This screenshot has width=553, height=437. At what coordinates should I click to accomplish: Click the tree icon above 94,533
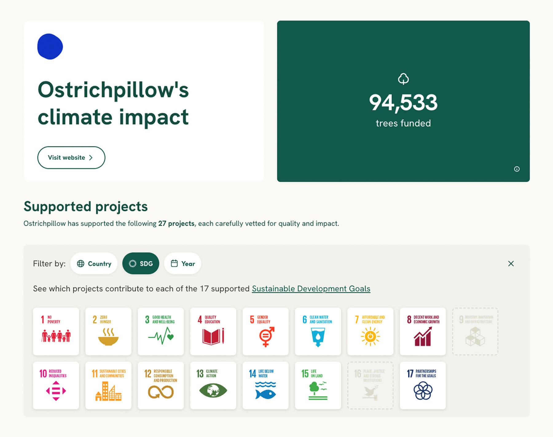pyautogui.click(x=403, y=79)
